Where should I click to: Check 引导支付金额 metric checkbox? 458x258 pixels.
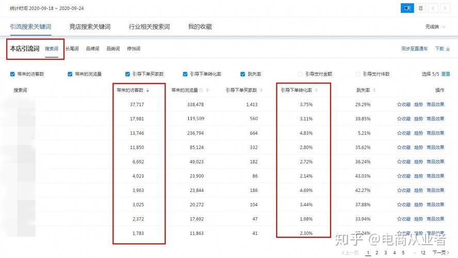[300, 74]
